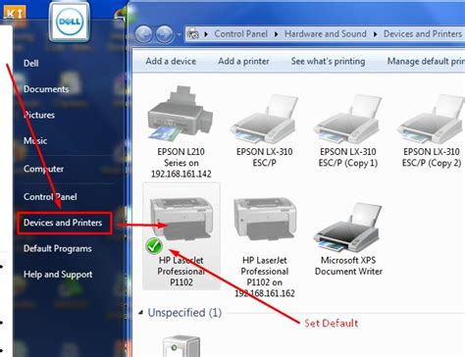Click Add a device in toolbar

click(x=171, y=61)
